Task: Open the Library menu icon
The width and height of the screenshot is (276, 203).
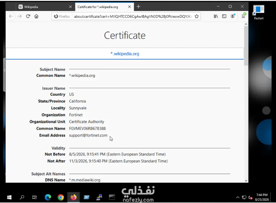Action: tap(215, 16)
